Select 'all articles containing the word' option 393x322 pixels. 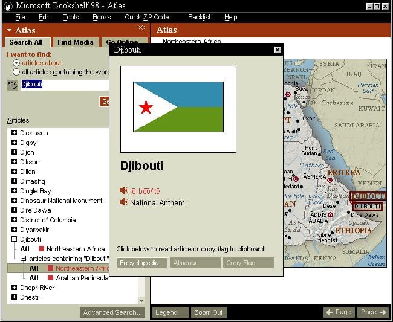coord(16,72)
